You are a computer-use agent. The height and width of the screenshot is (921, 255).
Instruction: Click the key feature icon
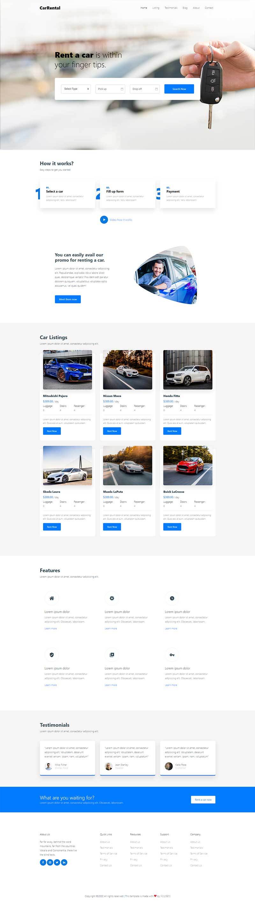[172, 655]
